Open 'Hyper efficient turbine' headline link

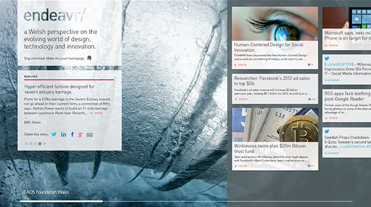click(59, 89)
